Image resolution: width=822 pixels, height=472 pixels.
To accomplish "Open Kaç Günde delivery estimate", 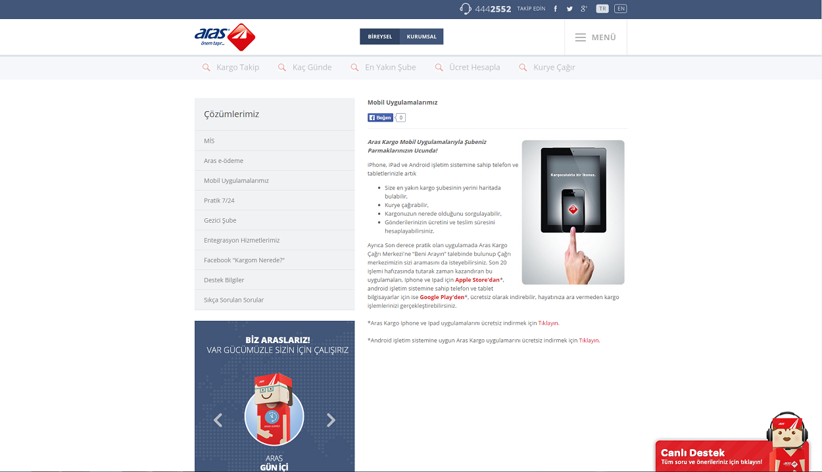I will point(312,67).
